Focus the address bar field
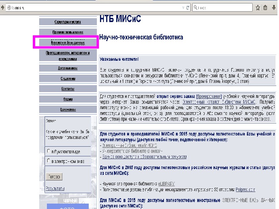Screen dimensions: 279x209 coord(98,8)
